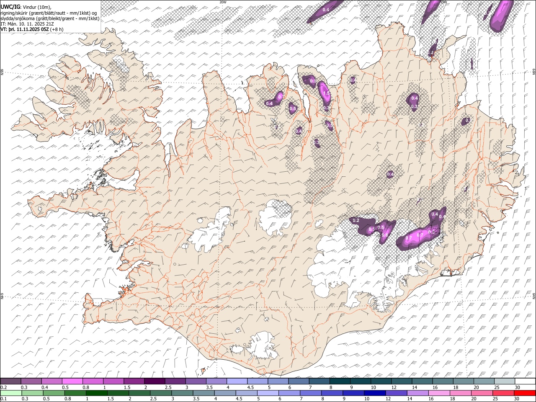Click the '20W' longitude label at the top

(223, 2)
